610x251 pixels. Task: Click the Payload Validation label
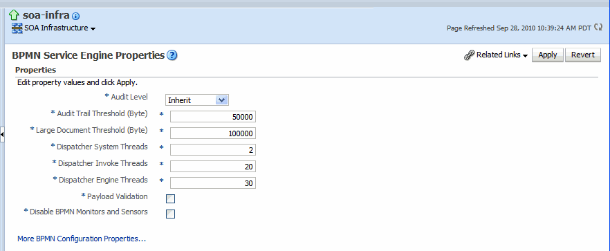click(x=117, y=196)
